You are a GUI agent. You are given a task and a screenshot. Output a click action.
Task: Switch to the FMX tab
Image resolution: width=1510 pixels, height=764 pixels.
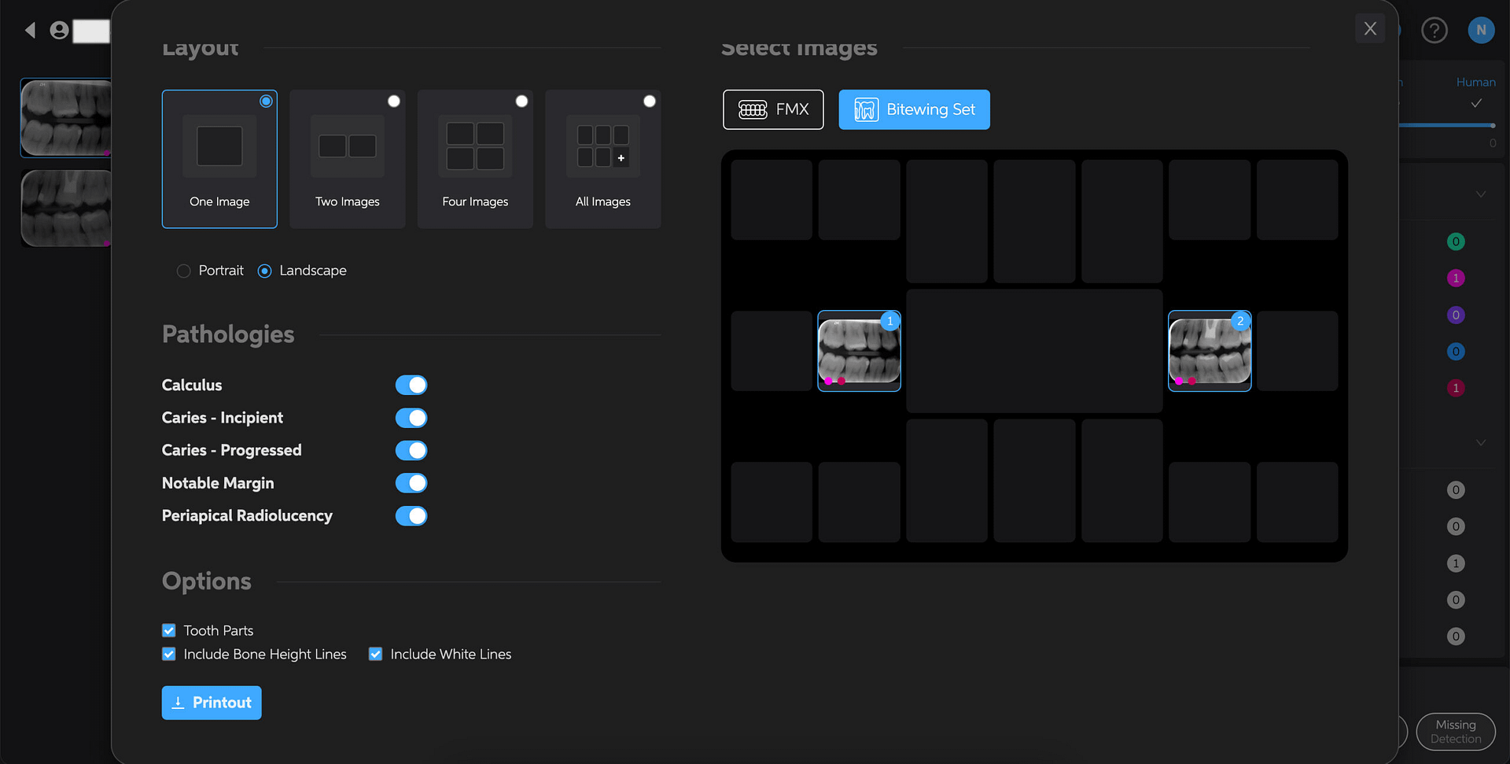773,109
